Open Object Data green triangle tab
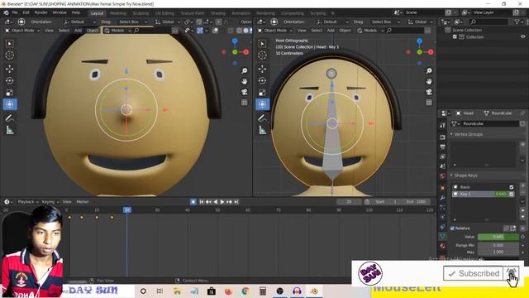 point(442,236)
